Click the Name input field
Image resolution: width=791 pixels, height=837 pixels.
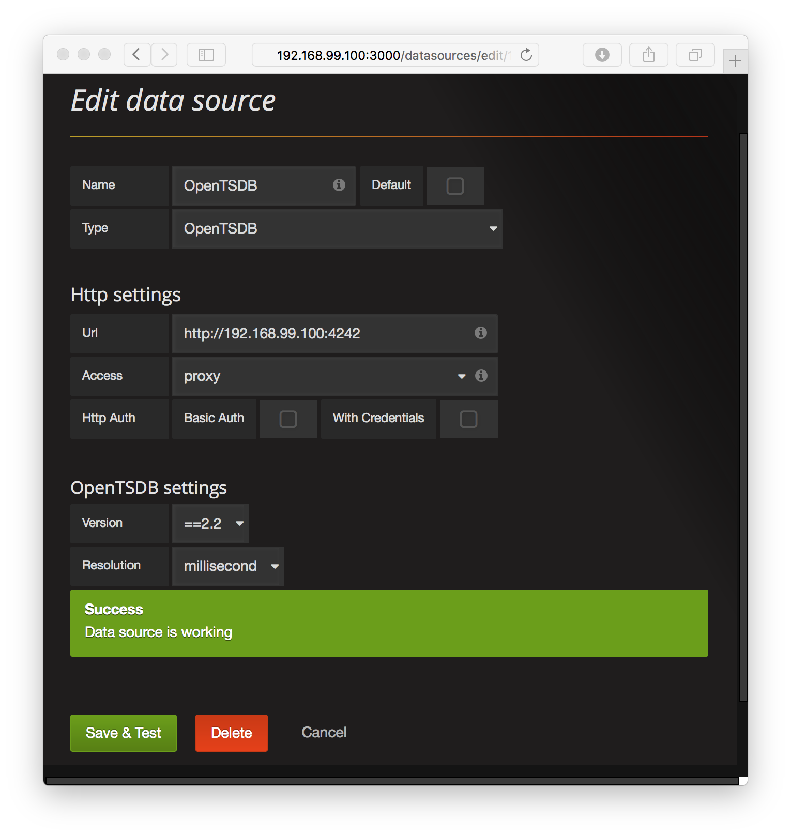point(264,186)
